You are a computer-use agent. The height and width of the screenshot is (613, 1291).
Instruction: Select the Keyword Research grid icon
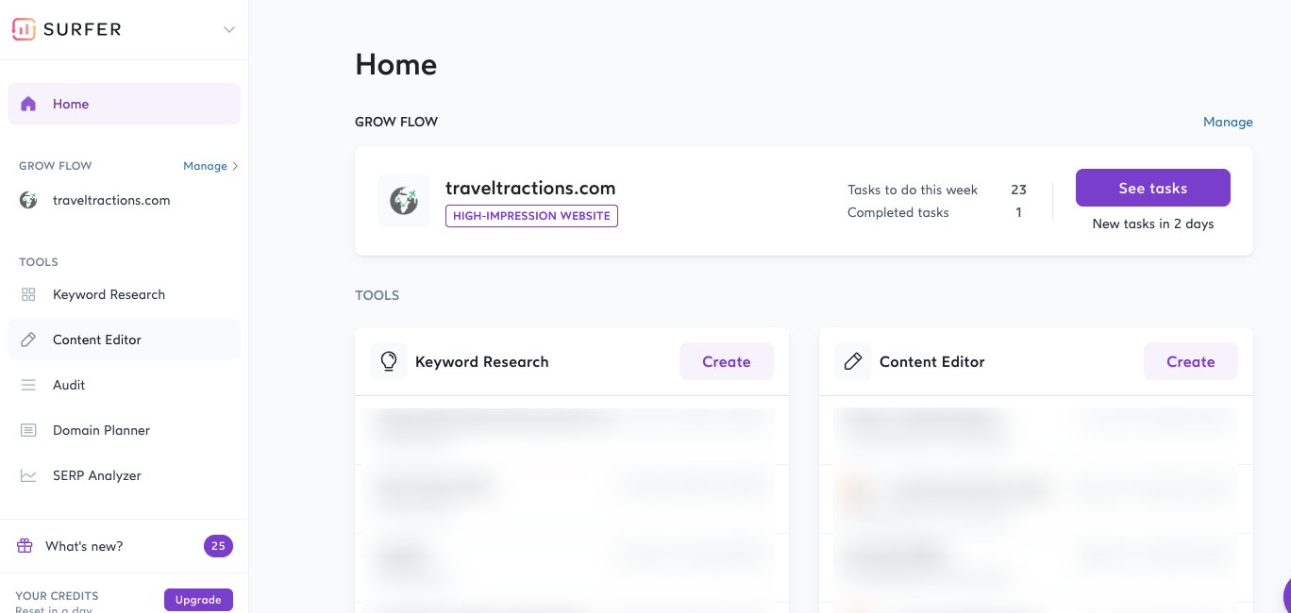pos(28,294)
